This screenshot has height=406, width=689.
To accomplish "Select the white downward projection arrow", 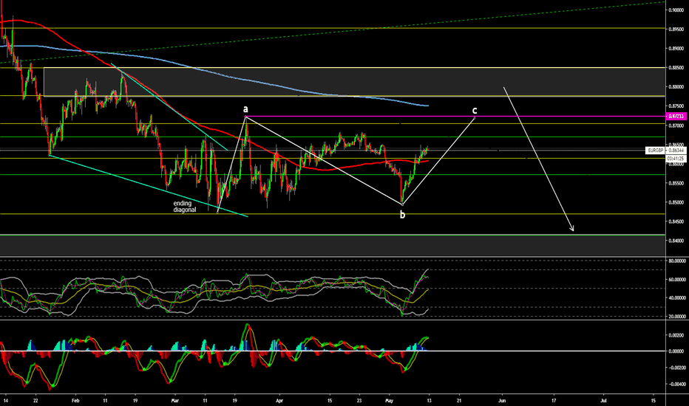I will tap(539, 159).
